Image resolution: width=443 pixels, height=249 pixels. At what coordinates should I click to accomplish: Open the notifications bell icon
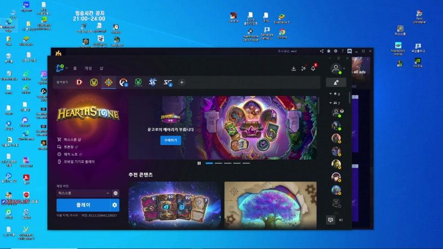coord(313,68)
